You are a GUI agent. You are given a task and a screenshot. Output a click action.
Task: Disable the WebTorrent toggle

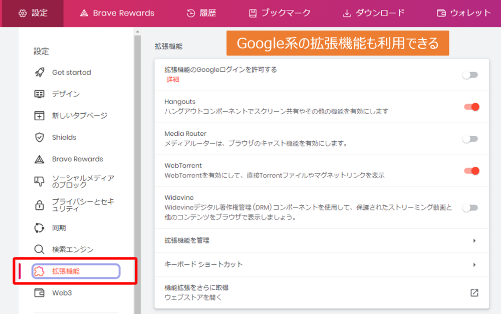[x=471, y=171]
